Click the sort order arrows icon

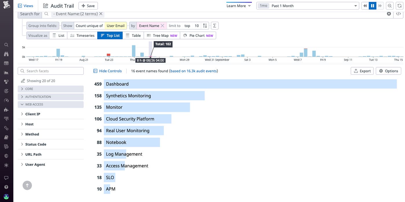pos(205,26)
